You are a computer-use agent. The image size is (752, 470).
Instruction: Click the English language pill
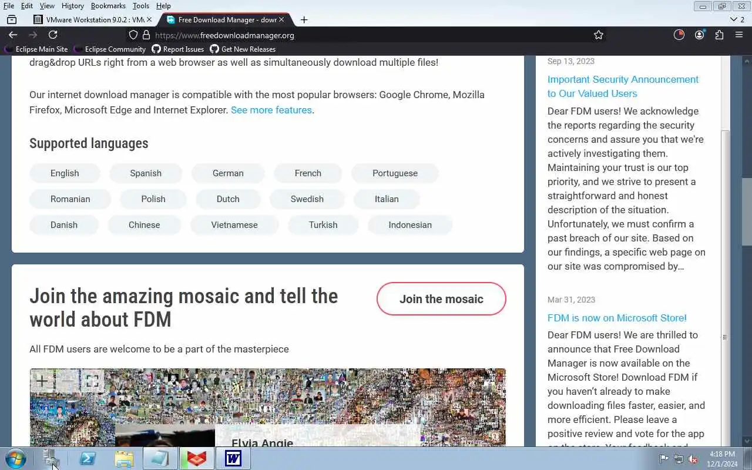65,173
